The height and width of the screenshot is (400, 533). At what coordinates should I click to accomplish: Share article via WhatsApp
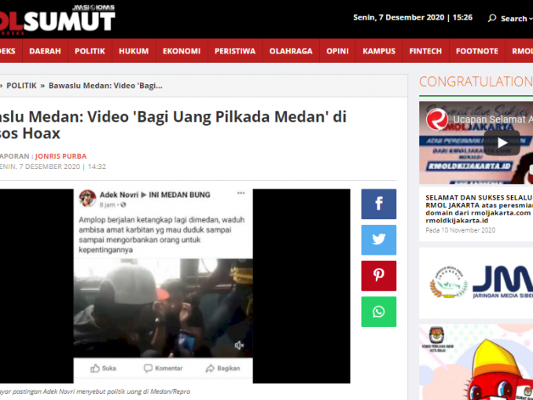(378, 312)
